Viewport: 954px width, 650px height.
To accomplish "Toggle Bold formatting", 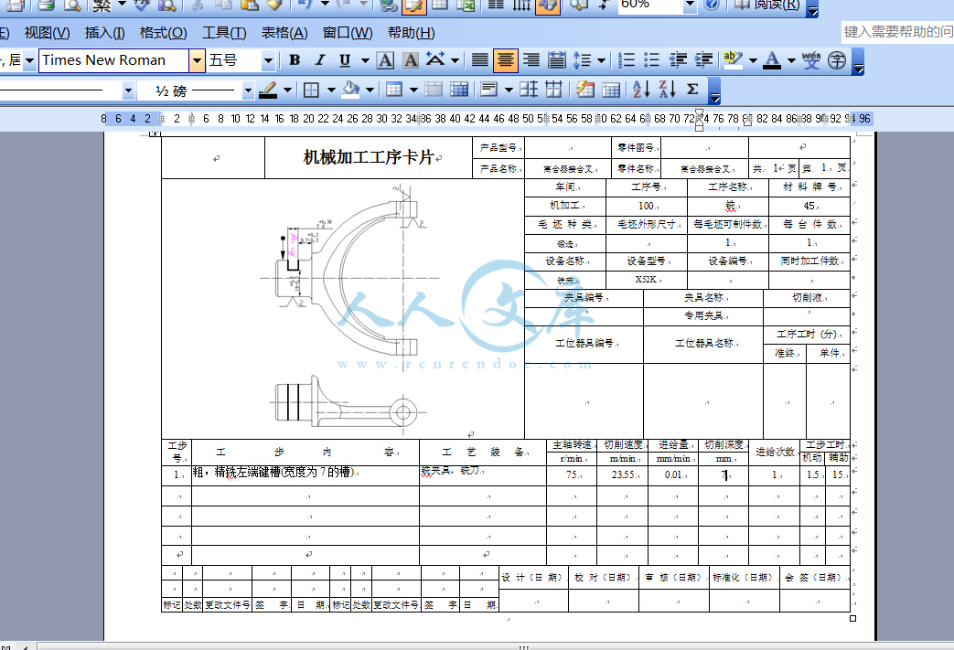I will (295, 60).
